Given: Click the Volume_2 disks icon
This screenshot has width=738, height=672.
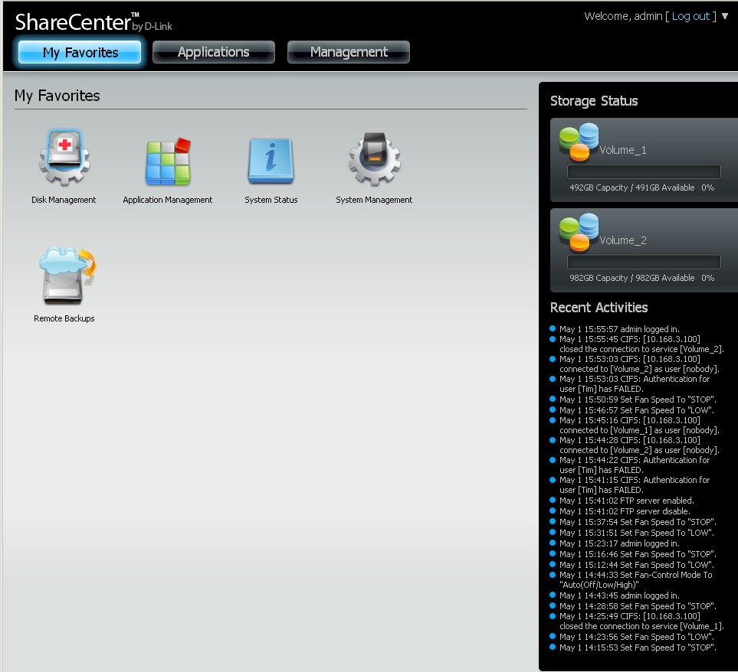Looking at the screenshot, I should [x=579, y=232].
